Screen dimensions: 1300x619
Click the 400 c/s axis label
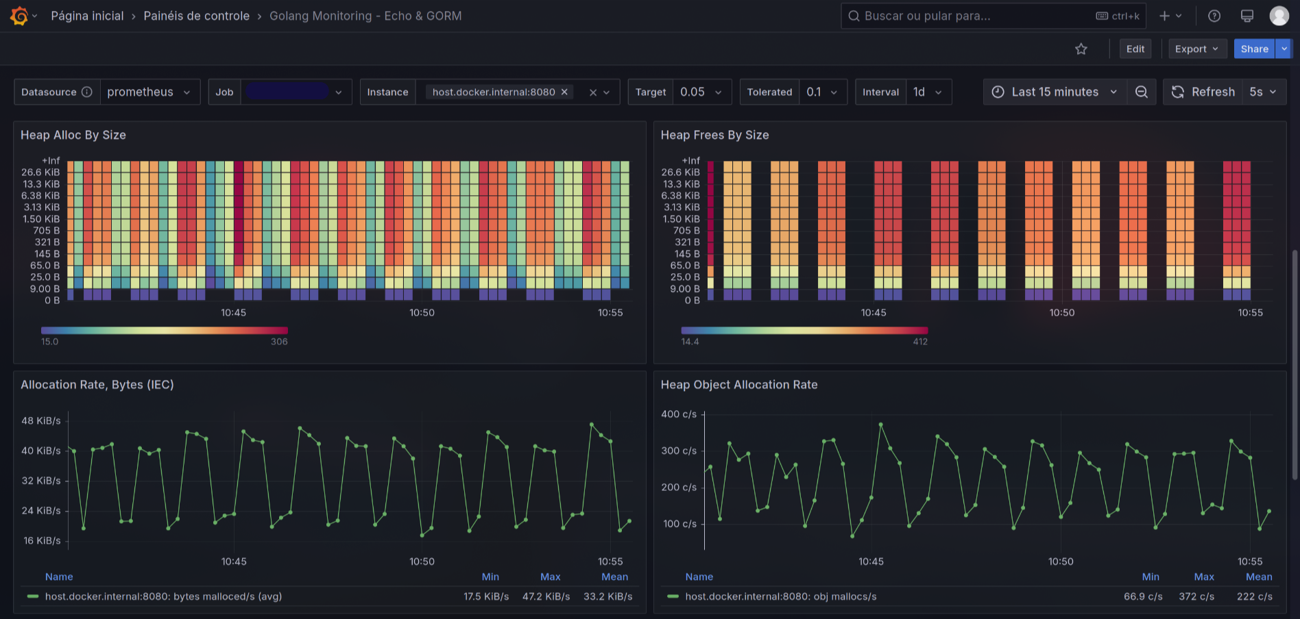tap(679, 414)
